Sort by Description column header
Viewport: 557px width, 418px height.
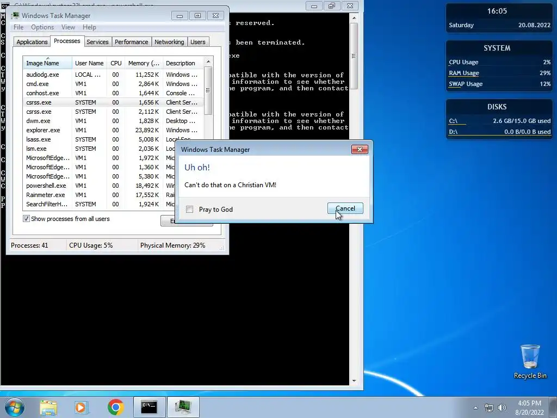point(183,63)
